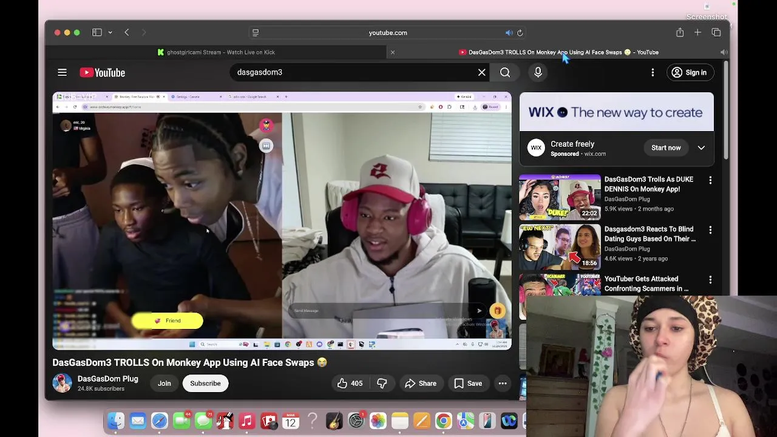Open more actions menu under video
Screen dimensions: 777x437
pos(503,384)
